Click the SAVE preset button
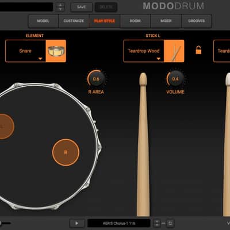The height and width of the screenshot is (230, 230). [x=82, y=7]
